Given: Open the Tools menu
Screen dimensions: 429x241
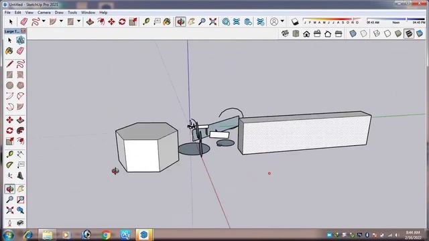Looking at the screenshot, I should coord(72,13).
